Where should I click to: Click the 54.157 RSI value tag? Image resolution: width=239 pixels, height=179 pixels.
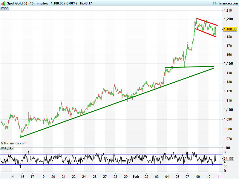[x=228, y=158]
